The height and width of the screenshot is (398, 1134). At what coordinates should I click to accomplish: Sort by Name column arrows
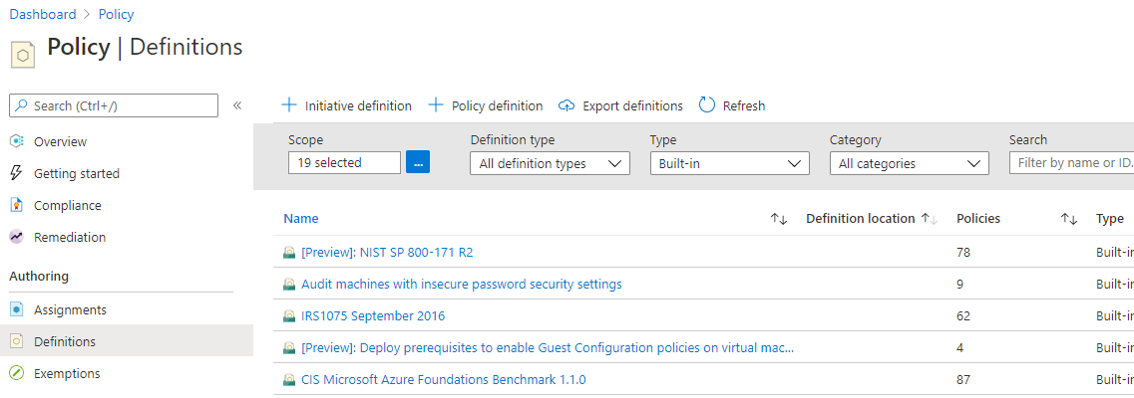779,219
